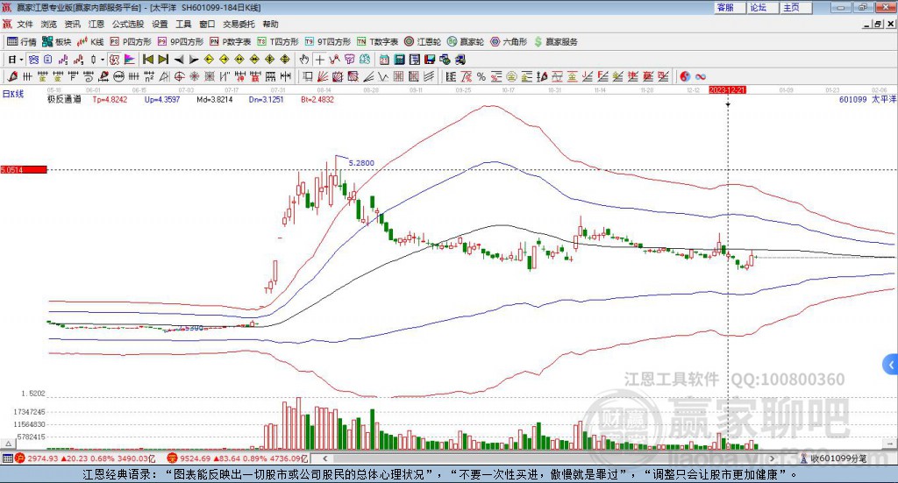Open the calculator icon in toolbar

pyautogui.click(x=399, y=60)
